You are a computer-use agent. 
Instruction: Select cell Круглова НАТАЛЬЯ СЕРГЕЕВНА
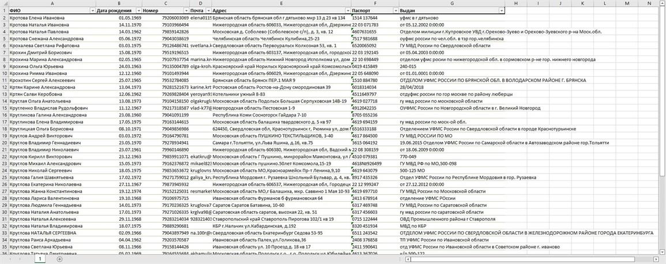[x=52, y=233]
